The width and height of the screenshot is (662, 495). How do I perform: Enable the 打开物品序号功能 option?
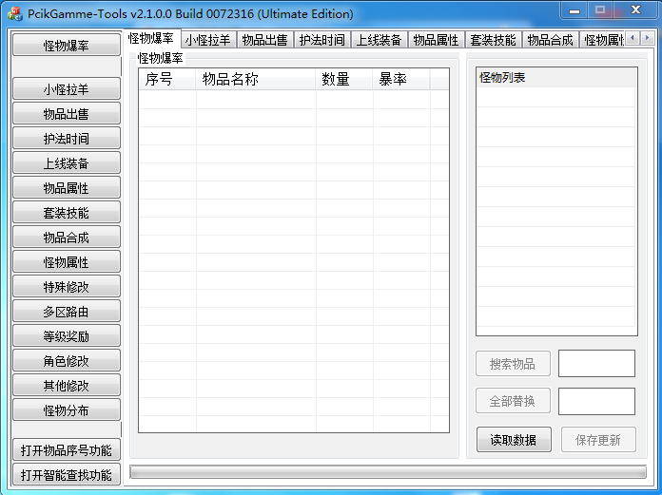tap(67, 450)
